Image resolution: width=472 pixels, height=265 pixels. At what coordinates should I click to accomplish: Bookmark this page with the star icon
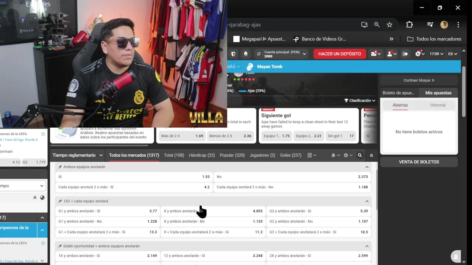[389, 25]
